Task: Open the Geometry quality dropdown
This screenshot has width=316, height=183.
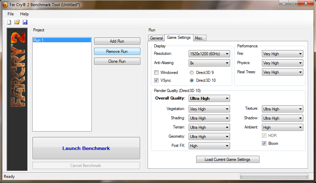Action: pyautogui.click(x=209, y=137)
